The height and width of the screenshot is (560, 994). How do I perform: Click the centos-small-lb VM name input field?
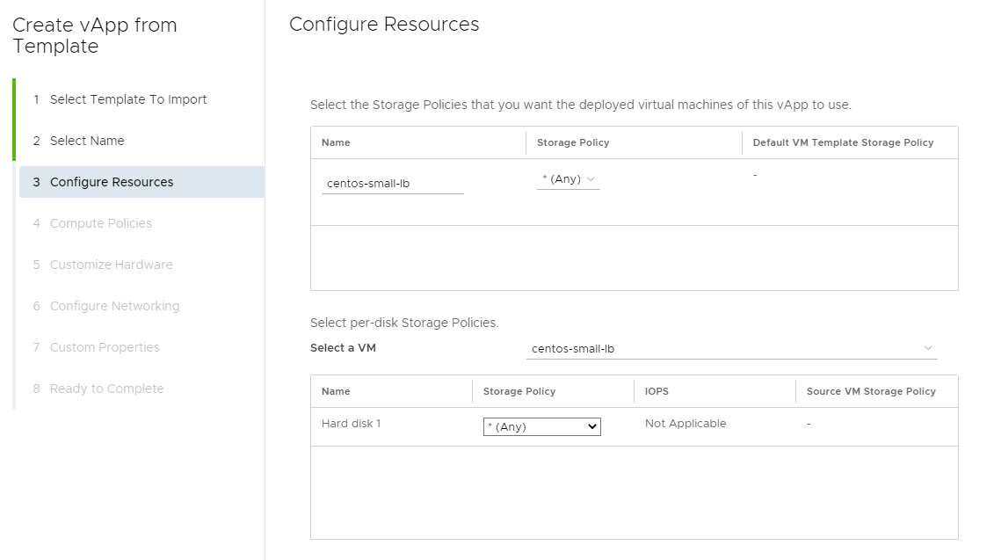point(392,184)
